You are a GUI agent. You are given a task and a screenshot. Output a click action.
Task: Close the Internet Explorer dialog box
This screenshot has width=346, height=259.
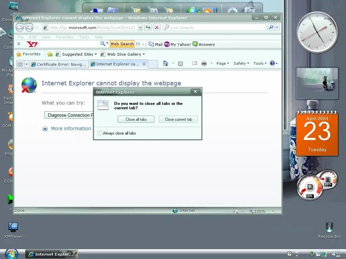tap(195, 92)
